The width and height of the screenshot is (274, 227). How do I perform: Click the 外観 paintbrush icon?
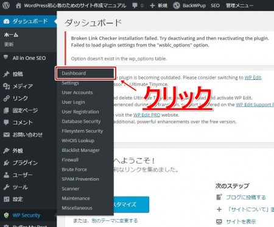pyautogui.click(x=6, y=151)
